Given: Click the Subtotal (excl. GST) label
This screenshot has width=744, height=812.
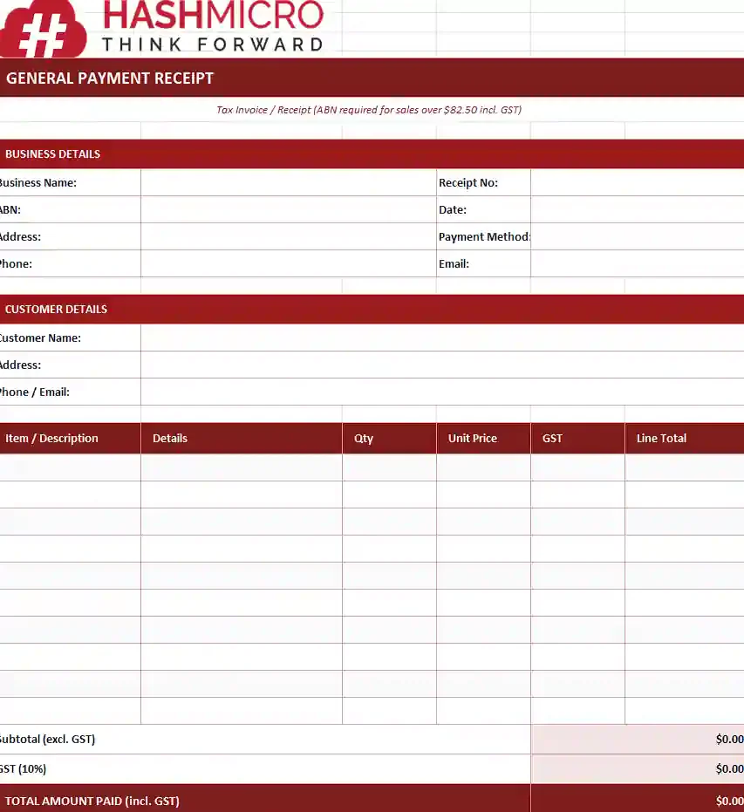Looking at the screenshot, I should [x=47, y=739].
